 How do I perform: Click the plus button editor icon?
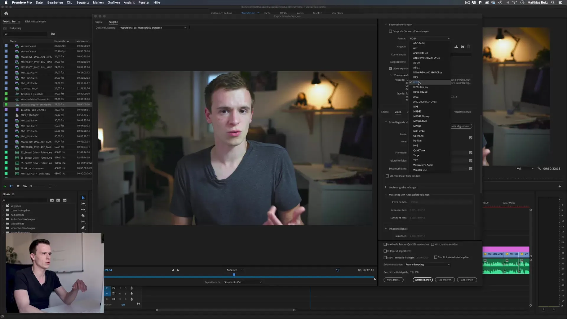click(560, 186)
